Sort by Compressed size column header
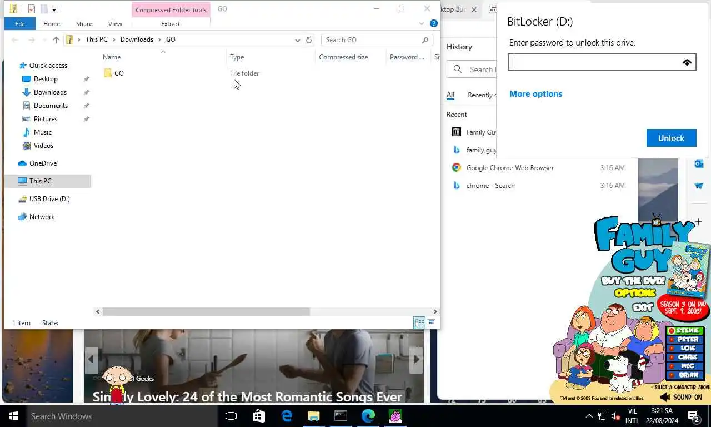 point(343,57)
